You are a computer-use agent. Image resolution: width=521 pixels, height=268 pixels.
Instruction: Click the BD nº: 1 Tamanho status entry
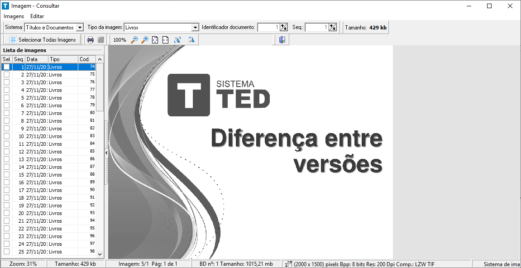tap(237, 264)
